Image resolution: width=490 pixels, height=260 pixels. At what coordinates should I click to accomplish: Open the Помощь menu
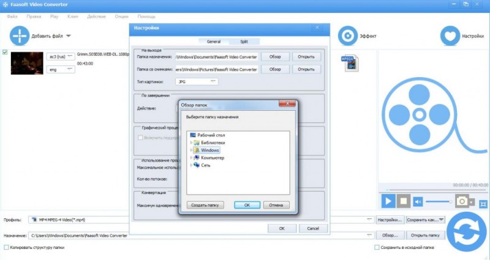click(x=146, y=17)
